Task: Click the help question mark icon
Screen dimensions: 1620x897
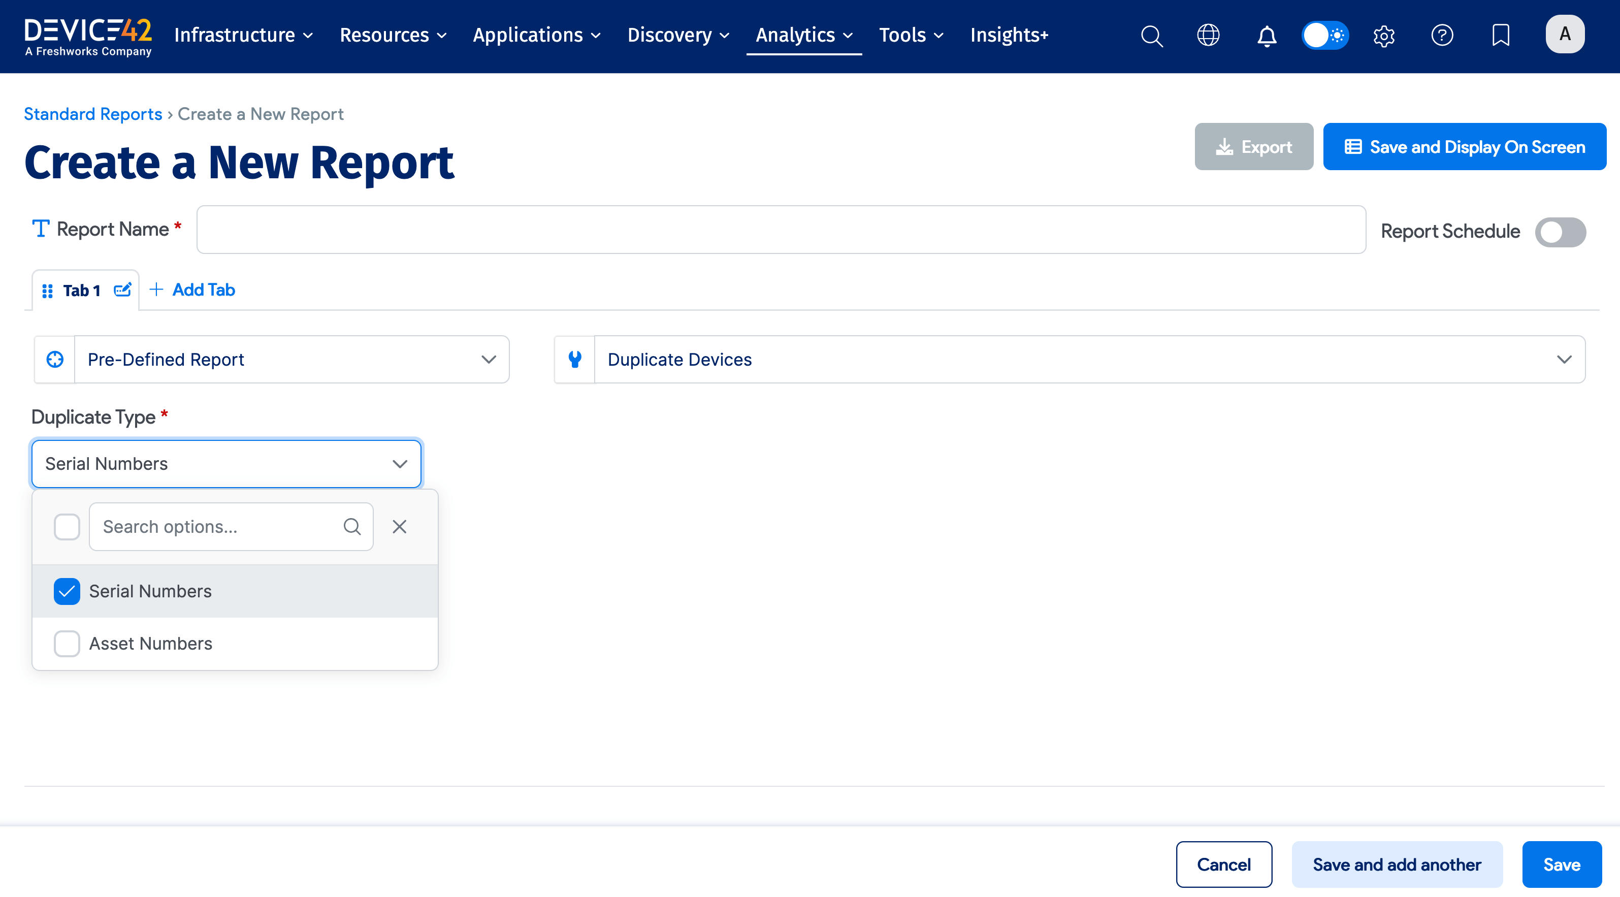Action: tap(1442, 35)
